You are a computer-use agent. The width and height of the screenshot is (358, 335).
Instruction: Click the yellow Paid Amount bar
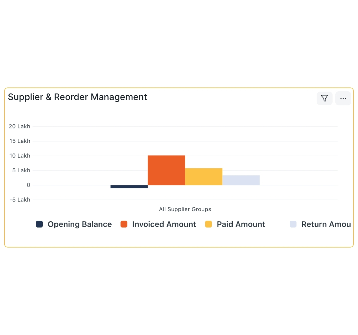(203, 177)
